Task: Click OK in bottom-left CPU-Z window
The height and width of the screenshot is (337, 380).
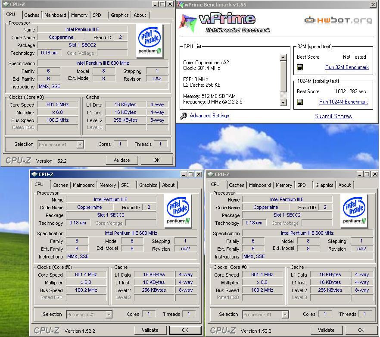Action: coord(185,330)
